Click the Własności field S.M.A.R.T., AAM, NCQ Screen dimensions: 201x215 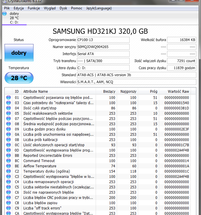137,82
